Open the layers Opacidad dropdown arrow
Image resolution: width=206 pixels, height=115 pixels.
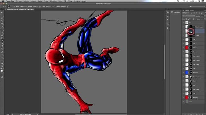(205, 16)
